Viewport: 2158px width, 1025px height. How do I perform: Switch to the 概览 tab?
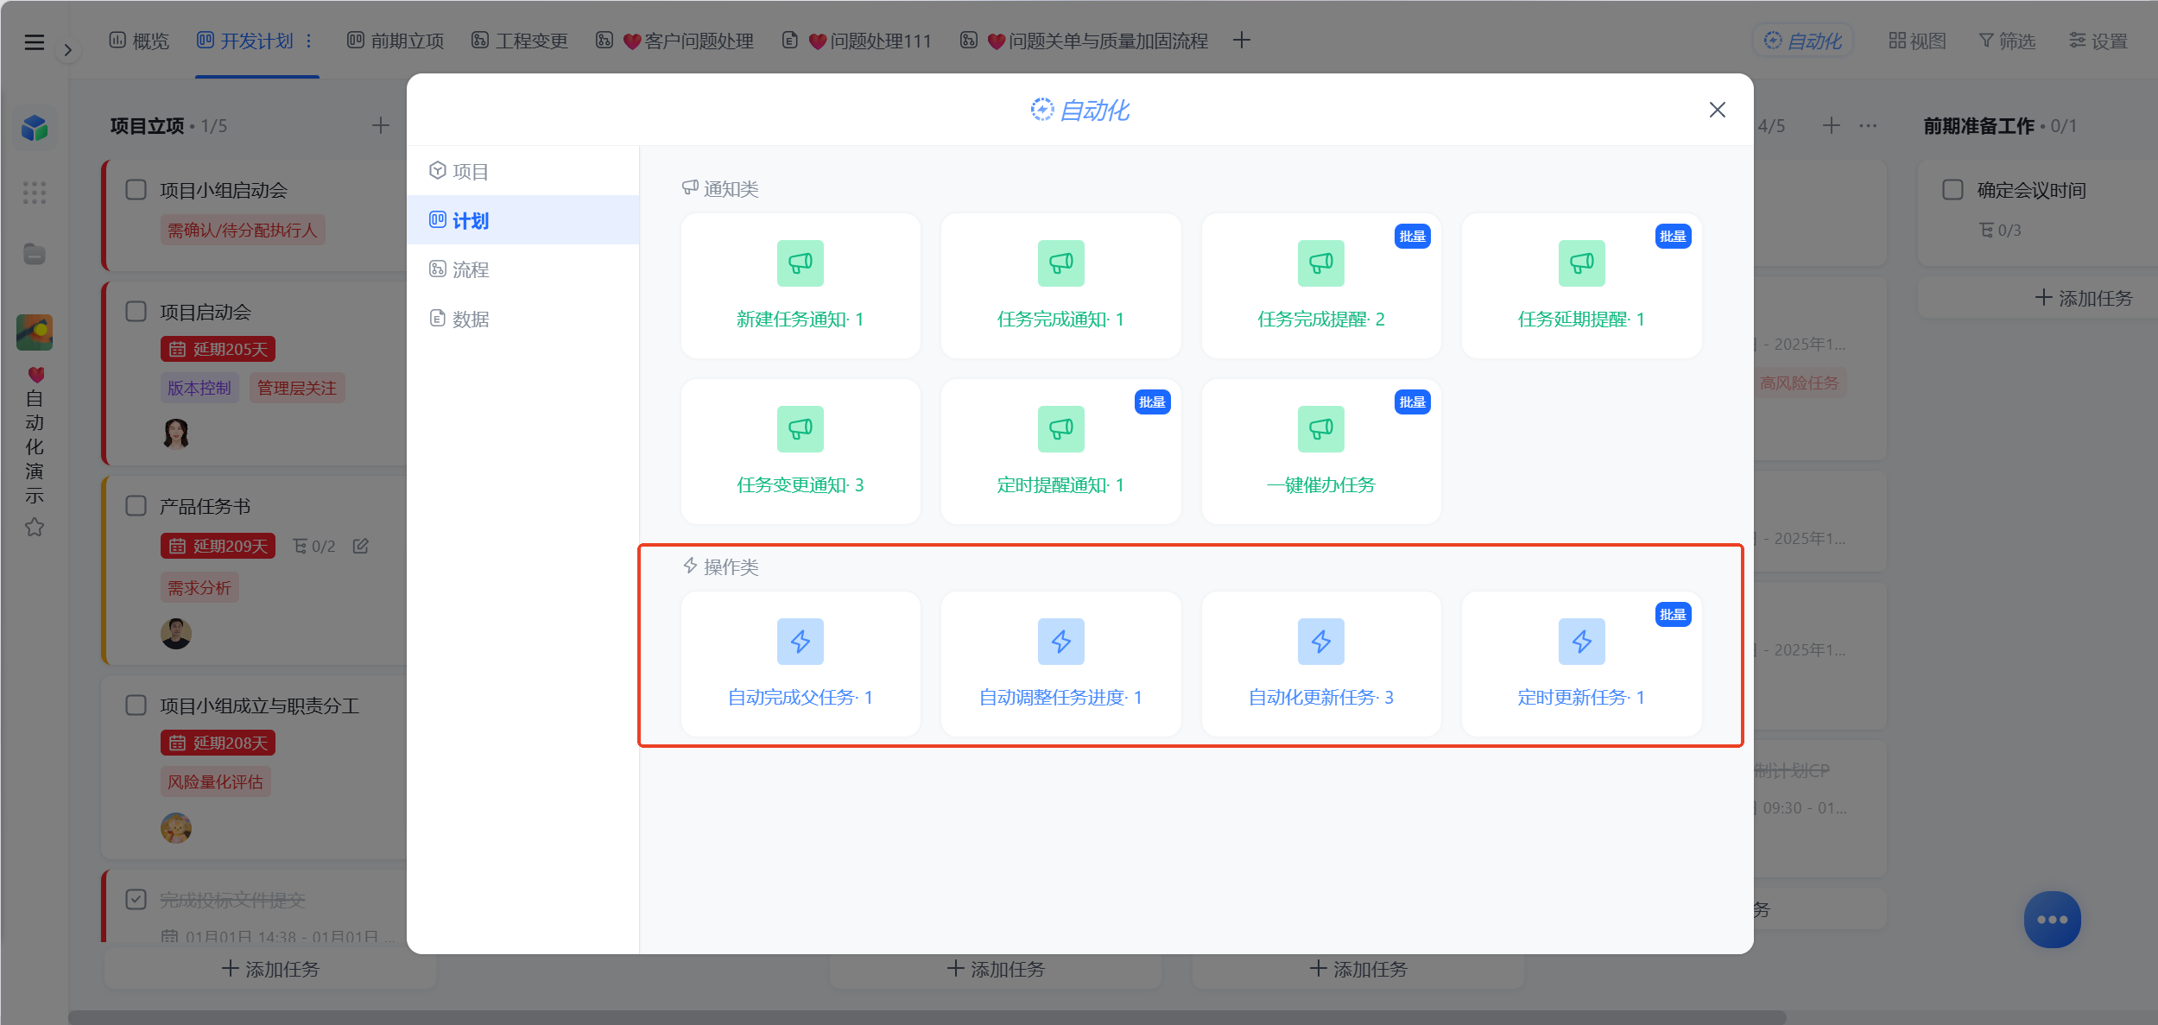[x=139, y=41]
